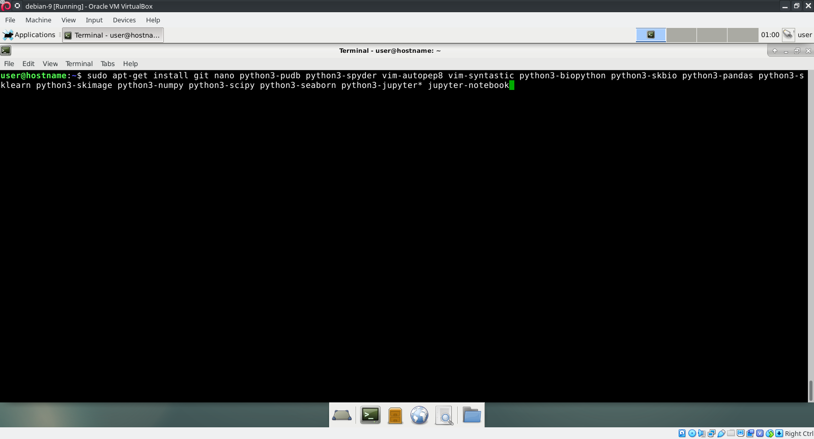814x439 pixels.
Task: Click the 01:00 clock in panel
Action: [770, 35]
